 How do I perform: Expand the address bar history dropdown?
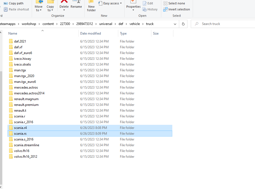click(175, 24)
